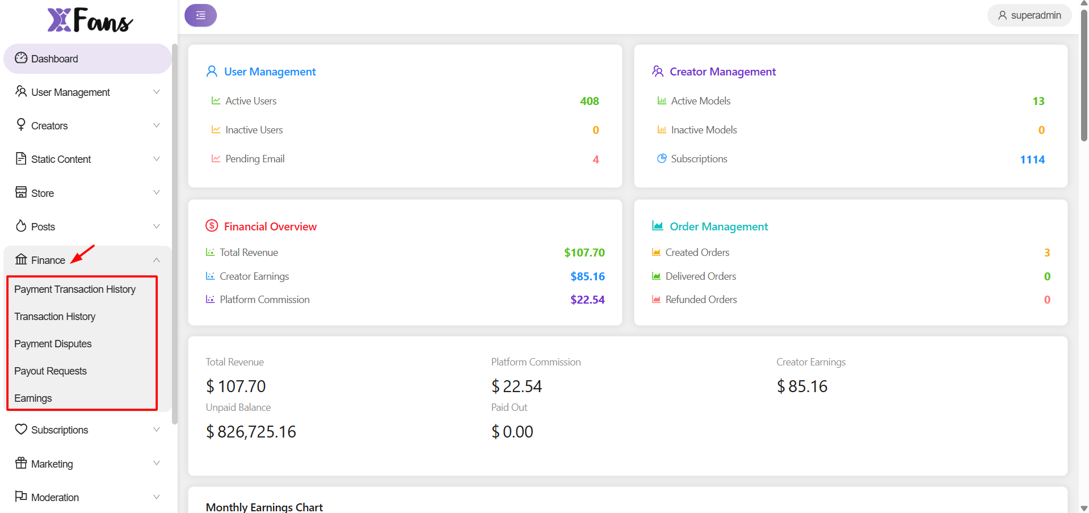
Task: Click the XFans logo
Action: click(x=90, y=20)
